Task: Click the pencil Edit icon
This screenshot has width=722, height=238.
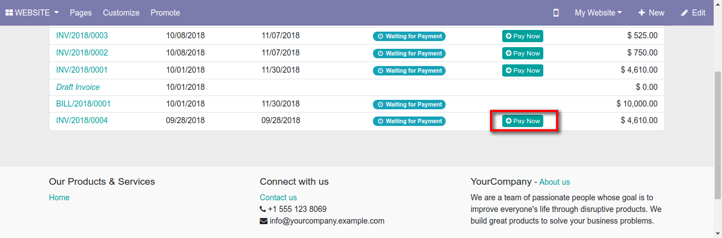Action: click(684, 13)
